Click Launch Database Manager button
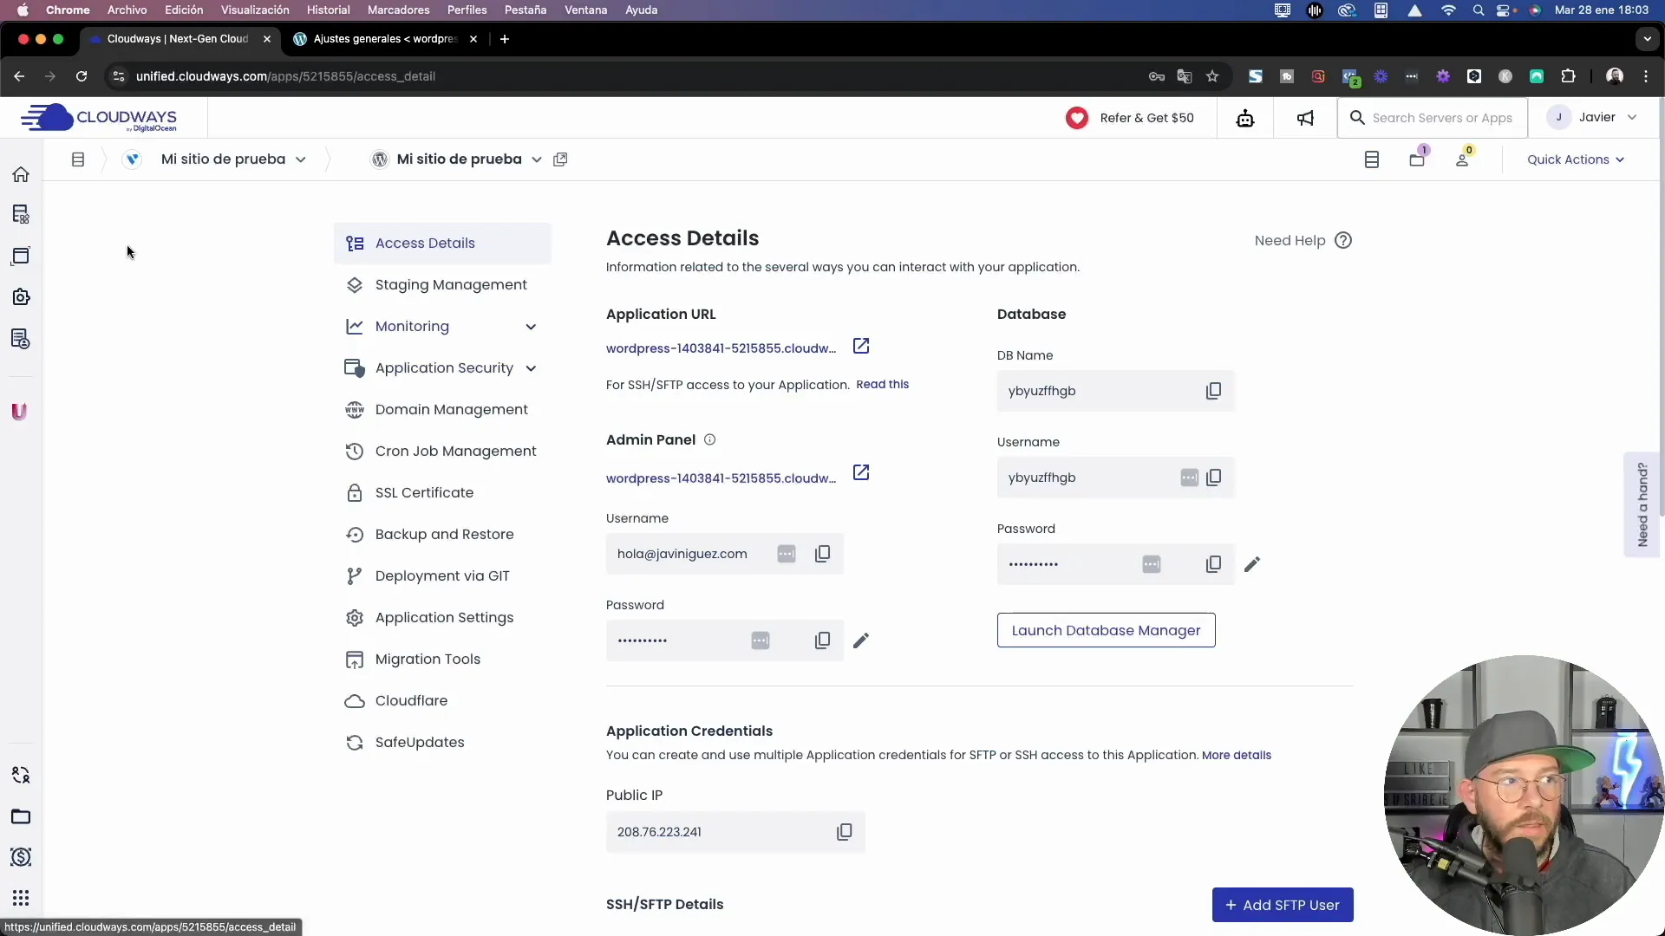1665x936 pixels. (1106, 631)
